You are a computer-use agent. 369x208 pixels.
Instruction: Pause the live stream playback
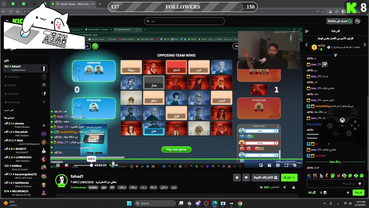pyautogui.click(x=58, y=165)
